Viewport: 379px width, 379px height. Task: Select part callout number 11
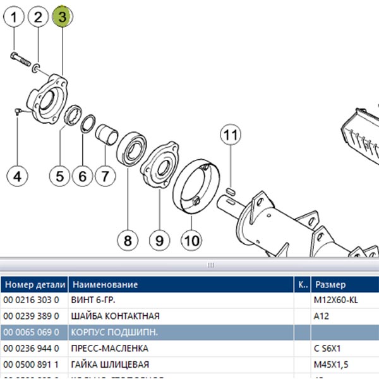click(x=231, y=135)
